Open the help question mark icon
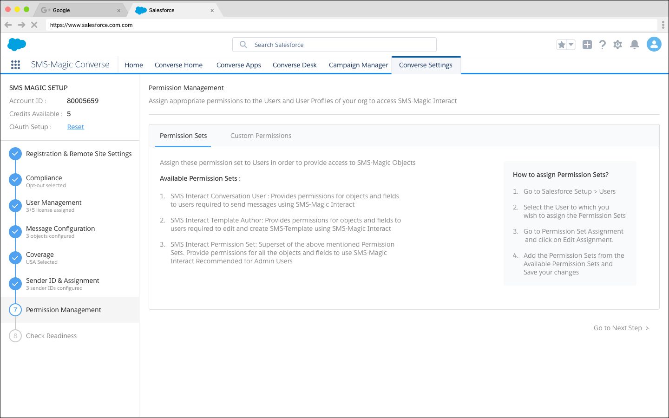Screen dimensions: 669x418 click(x=603, y=45)
